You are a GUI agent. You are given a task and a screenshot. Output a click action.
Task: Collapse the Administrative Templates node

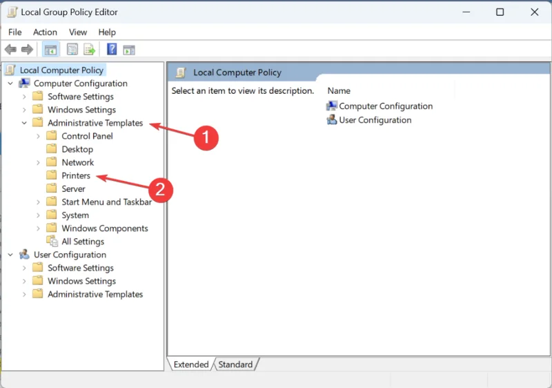tap(24, 123)
